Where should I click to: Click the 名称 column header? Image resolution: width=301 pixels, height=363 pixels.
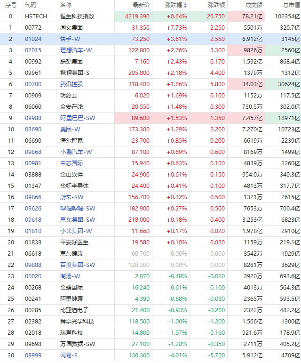[x=66, y=5]
